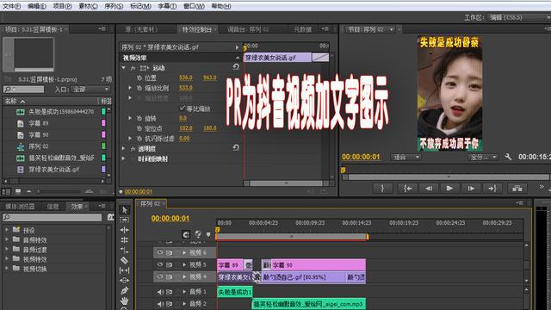
Task: Toggle the 等比缩放 uniform scale checkbox
Action: 182,108
